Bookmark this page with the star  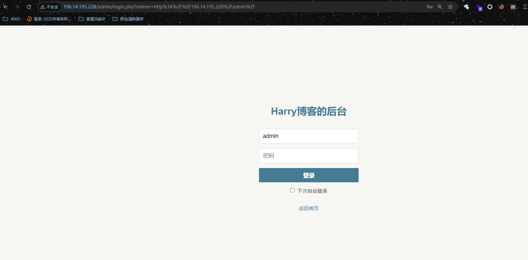450,7
